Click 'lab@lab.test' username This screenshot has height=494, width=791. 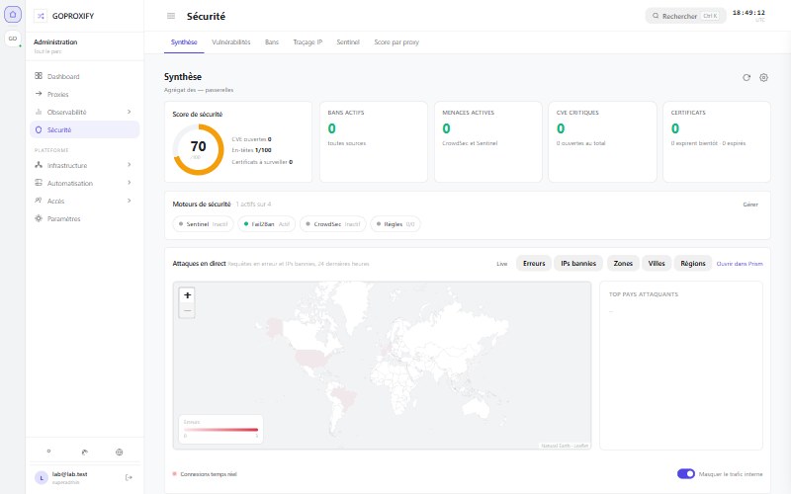pos(69,474)
